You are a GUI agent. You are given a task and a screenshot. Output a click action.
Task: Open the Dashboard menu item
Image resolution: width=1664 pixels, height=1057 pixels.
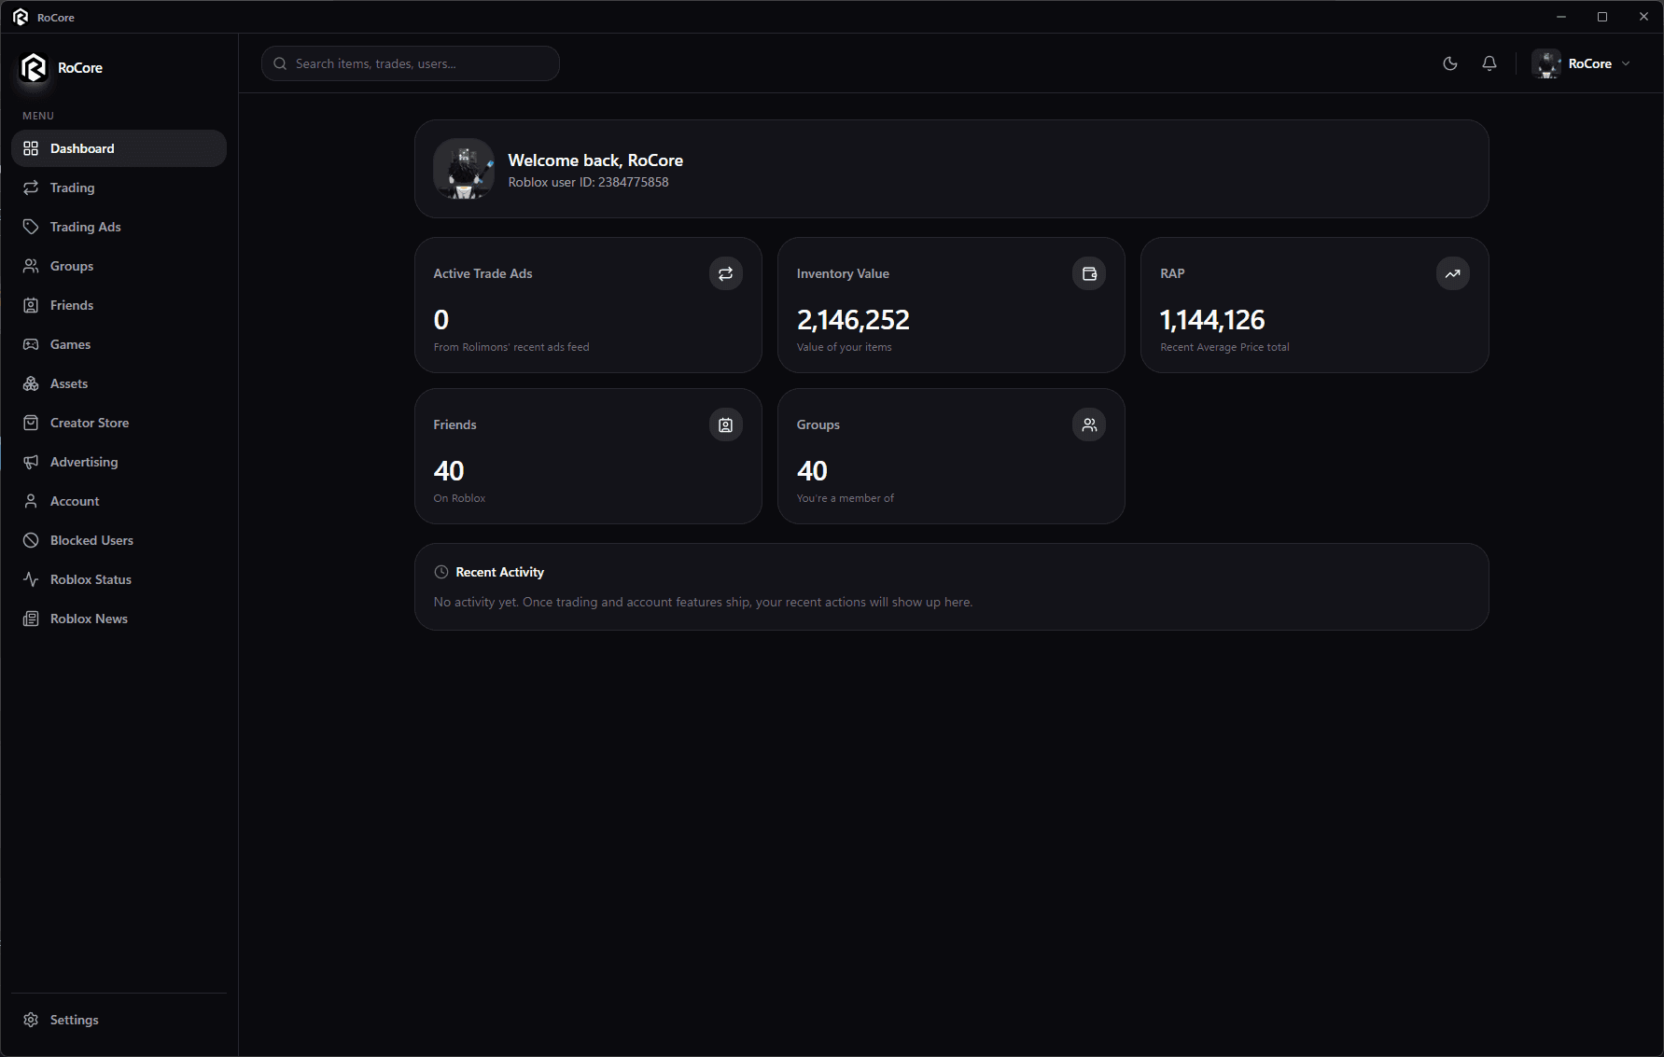click(119, 148)
